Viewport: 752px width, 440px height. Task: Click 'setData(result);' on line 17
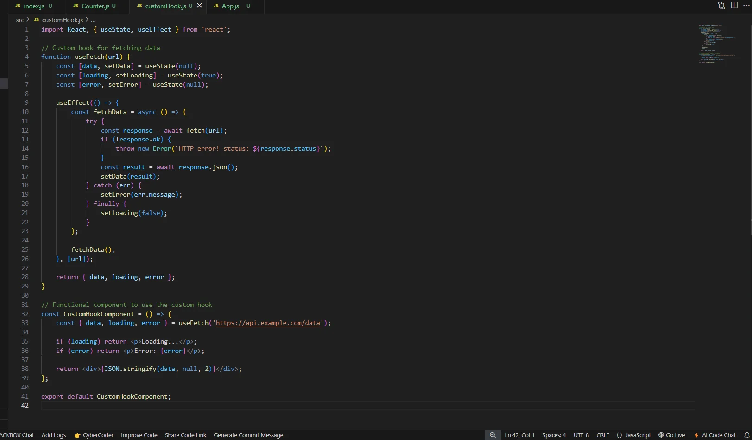(130, 176)
